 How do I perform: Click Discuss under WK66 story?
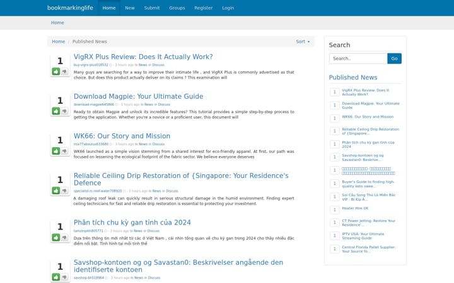[158, 144]
